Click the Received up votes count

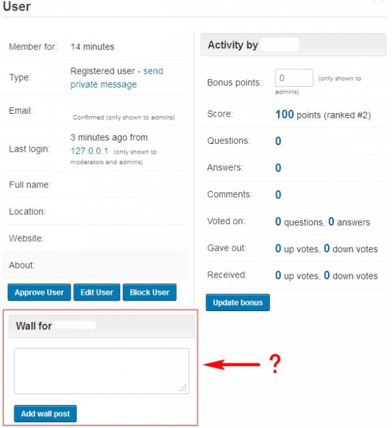(278, 275)
